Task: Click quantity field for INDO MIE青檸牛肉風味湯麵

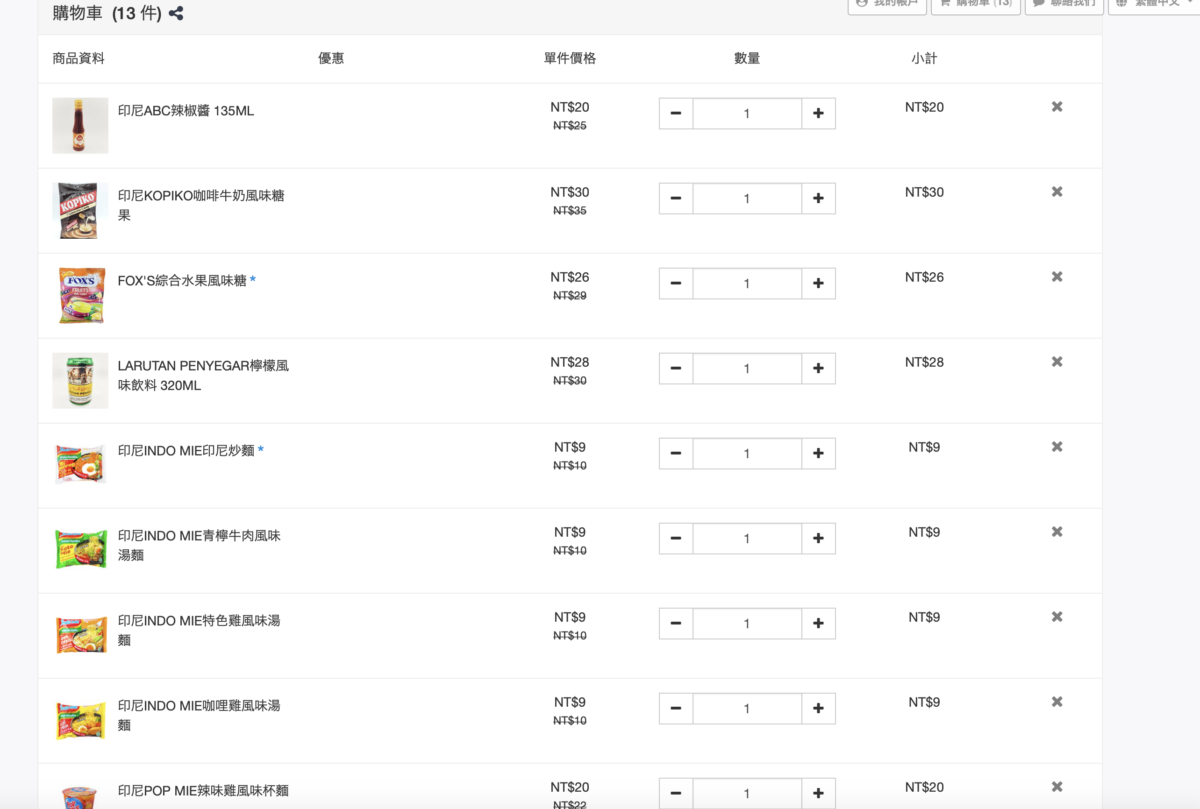Action: click(747, 539)
